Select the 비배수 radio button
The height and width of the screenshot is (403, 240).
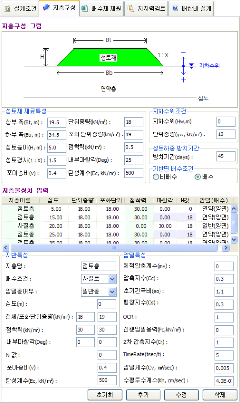[156, 177]
